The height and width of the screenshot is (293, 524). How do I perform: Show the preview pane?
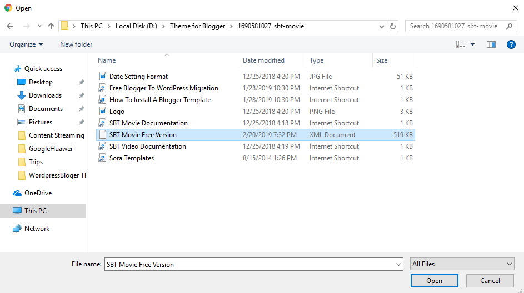pyautogui.click(x=491, y=44)
